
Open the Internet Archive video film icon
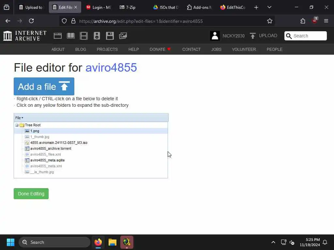(x=84, y=36)
